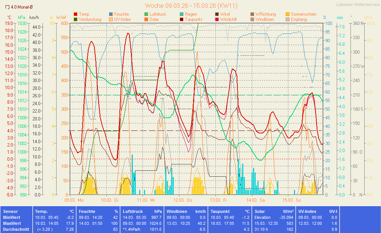Click the black Wind legend square
Screen dimensions: 381x233
(x=217, y=14)
